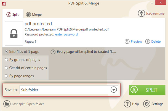This screenshot has width=168, height=111.
Task: Open the Help question mark icon
Action: click(x=127, y=104)
